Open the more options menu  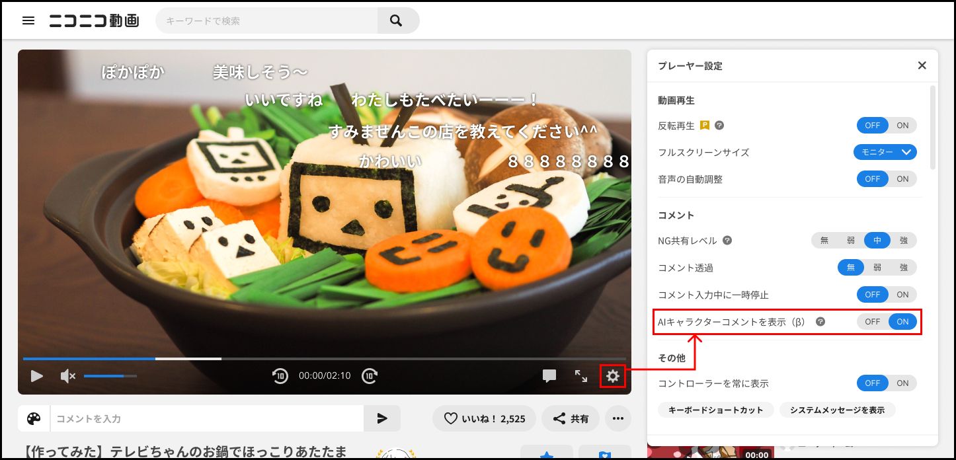coord(617,418)
